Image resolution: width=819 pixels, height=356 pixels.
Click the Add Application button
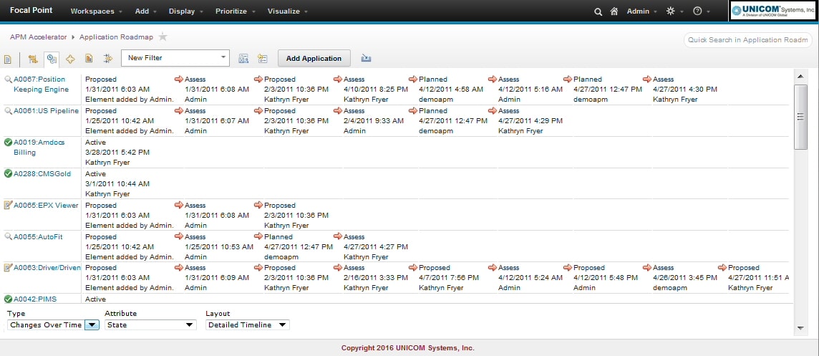[x=314, y=58]
